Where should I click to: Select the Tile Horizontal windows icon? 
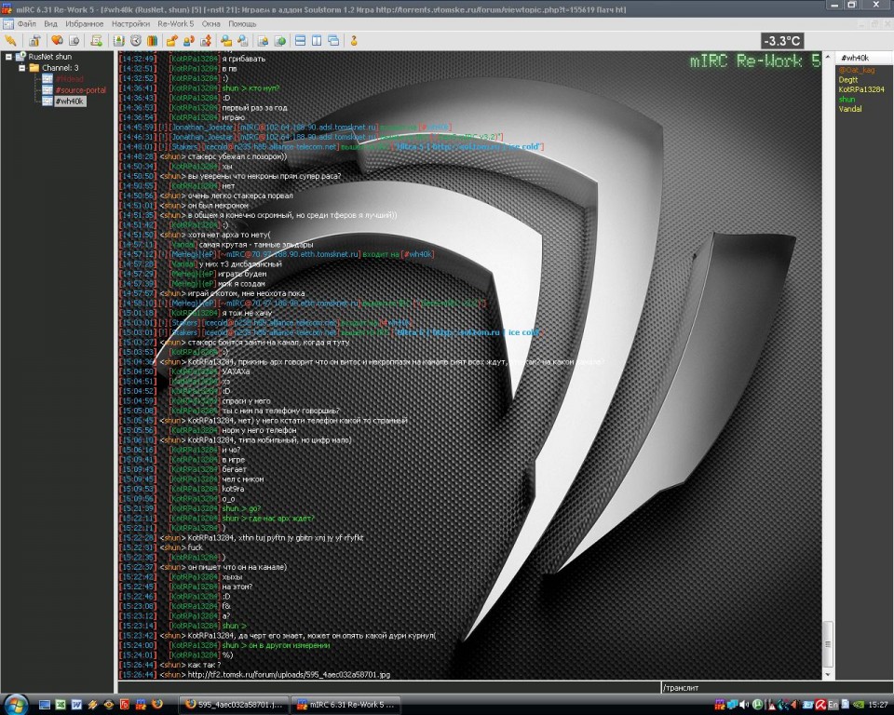tap(300, 40)
